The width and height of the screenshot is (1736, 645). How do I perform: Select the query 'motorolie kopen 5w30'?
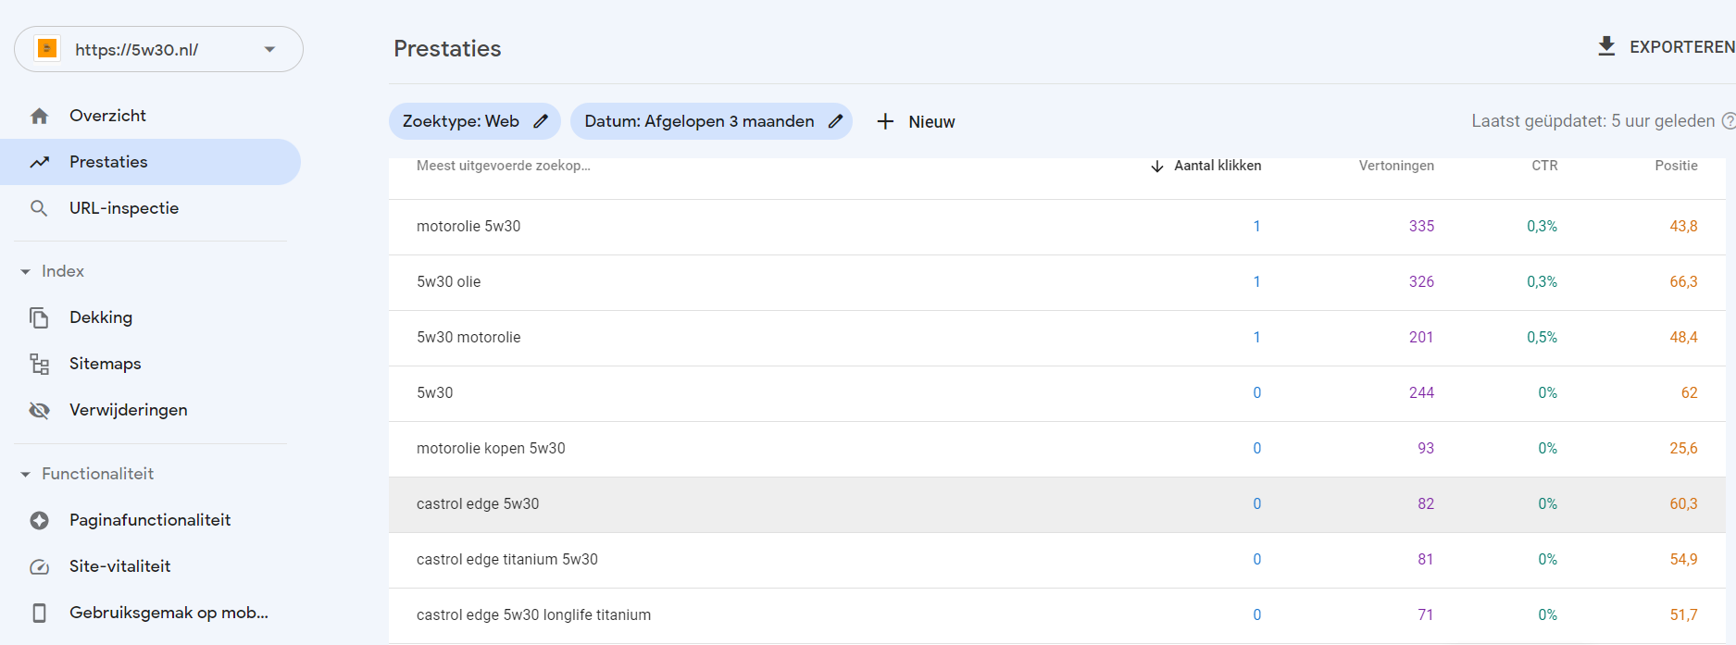491,449
